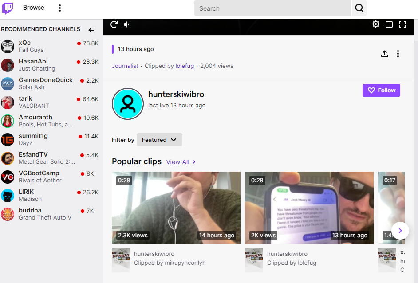Open the Journalist category link
This screenshot has height=283, width=418.
[125, 66]
